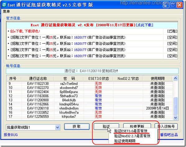Click the 使用期限 column header
The image size is (186, 147).
pyautogui.click(x=157, y=78)
